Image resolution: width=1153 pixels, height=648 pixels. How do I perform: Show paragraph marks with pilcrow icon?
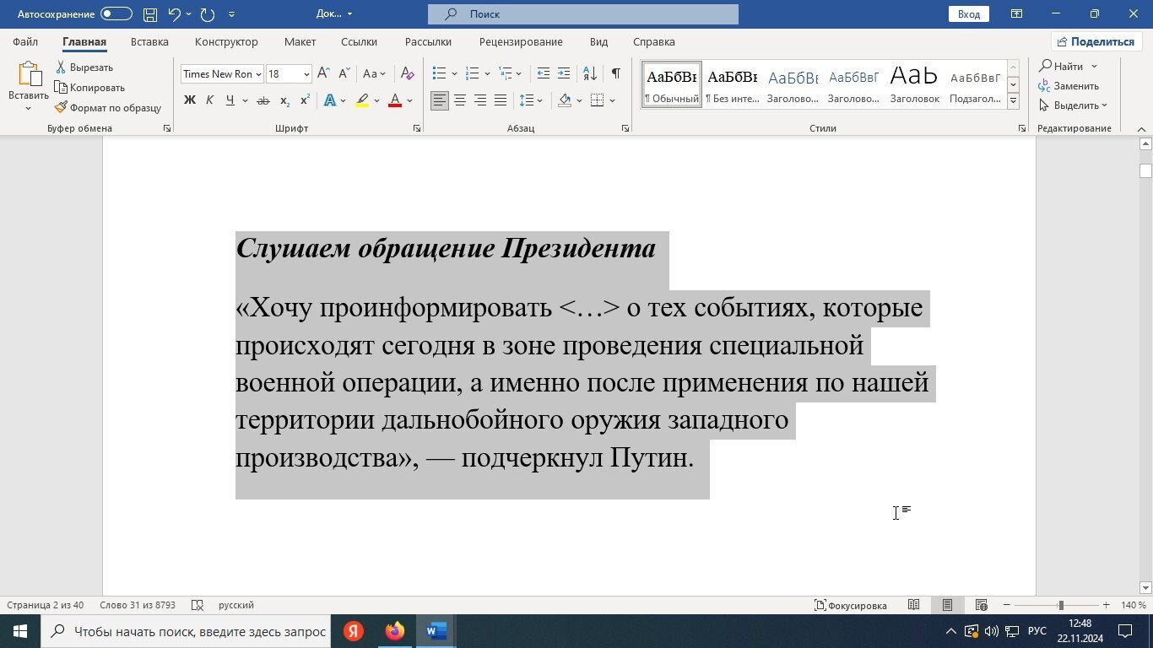click(616, 73)
